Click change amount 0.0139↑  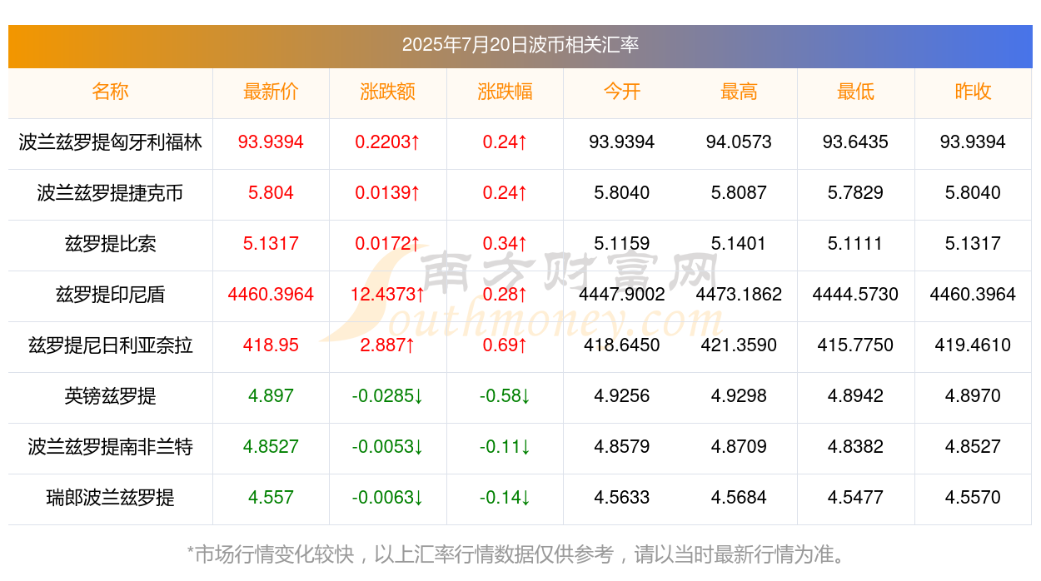coord(388,193)
